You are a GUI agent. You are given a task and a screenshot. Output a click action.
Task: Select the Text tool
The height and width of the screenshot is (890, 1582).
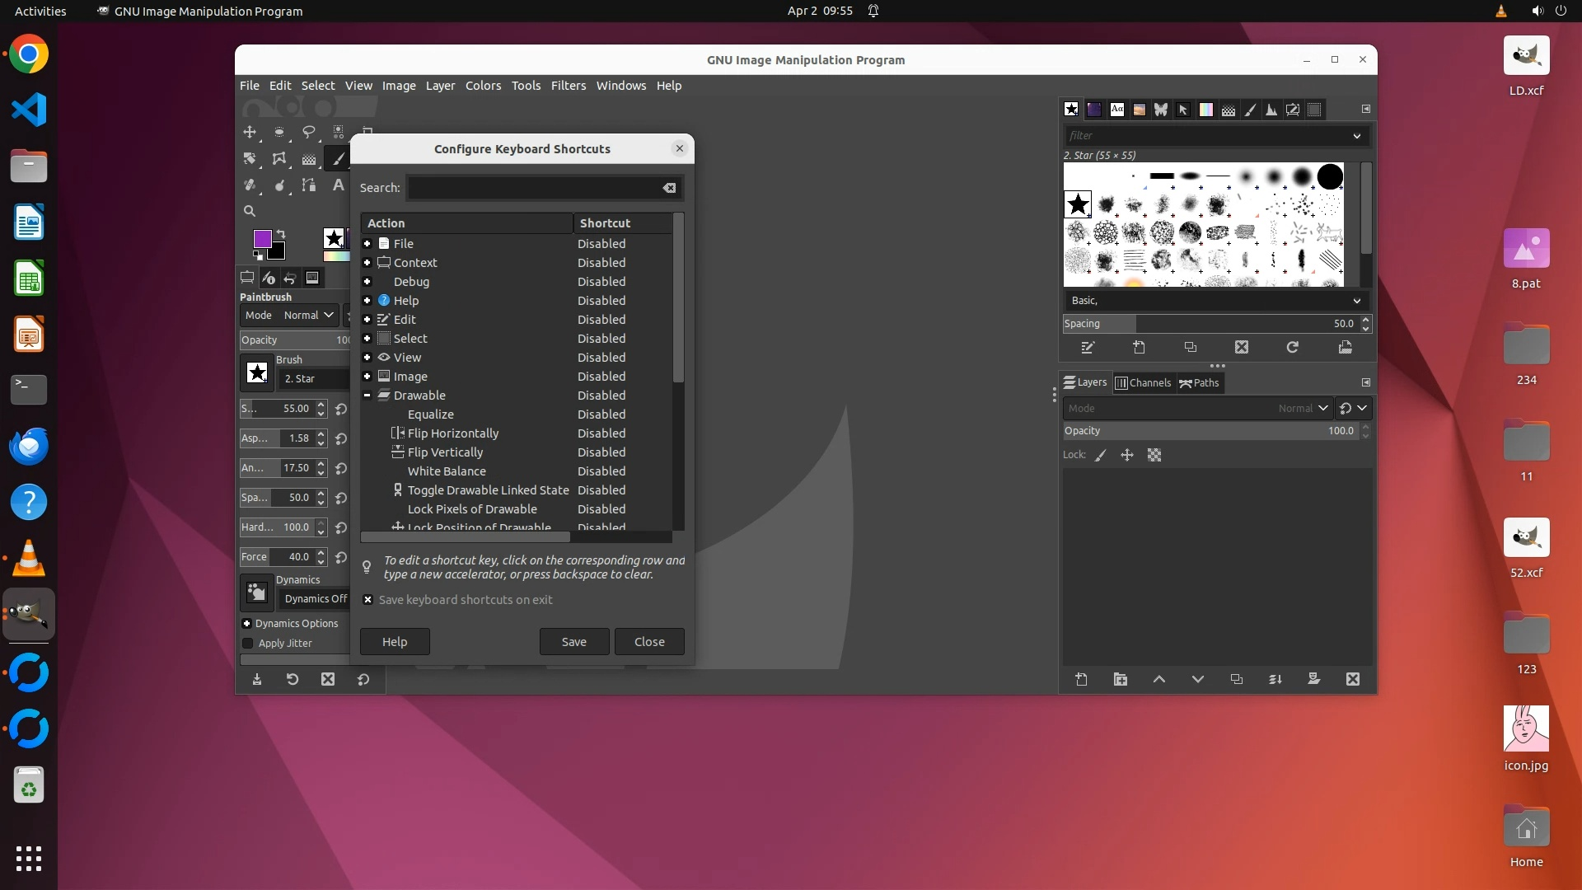(338, 185)
